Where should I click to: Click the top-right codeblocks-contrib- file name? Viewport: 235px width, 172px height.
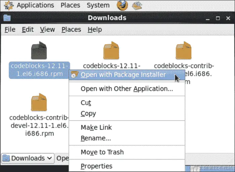pyautogui.click(x=184, y=66)
